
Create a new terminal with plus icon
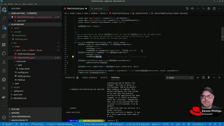coord(198,77)
